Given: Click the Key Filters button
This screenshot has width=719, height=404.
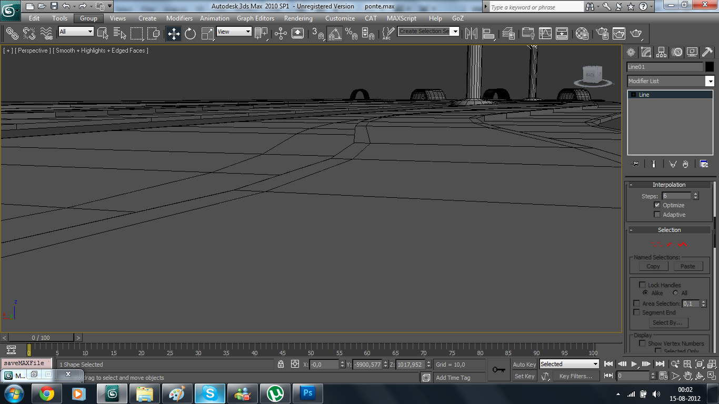Looking at the screenshot, I should [576, 376].
